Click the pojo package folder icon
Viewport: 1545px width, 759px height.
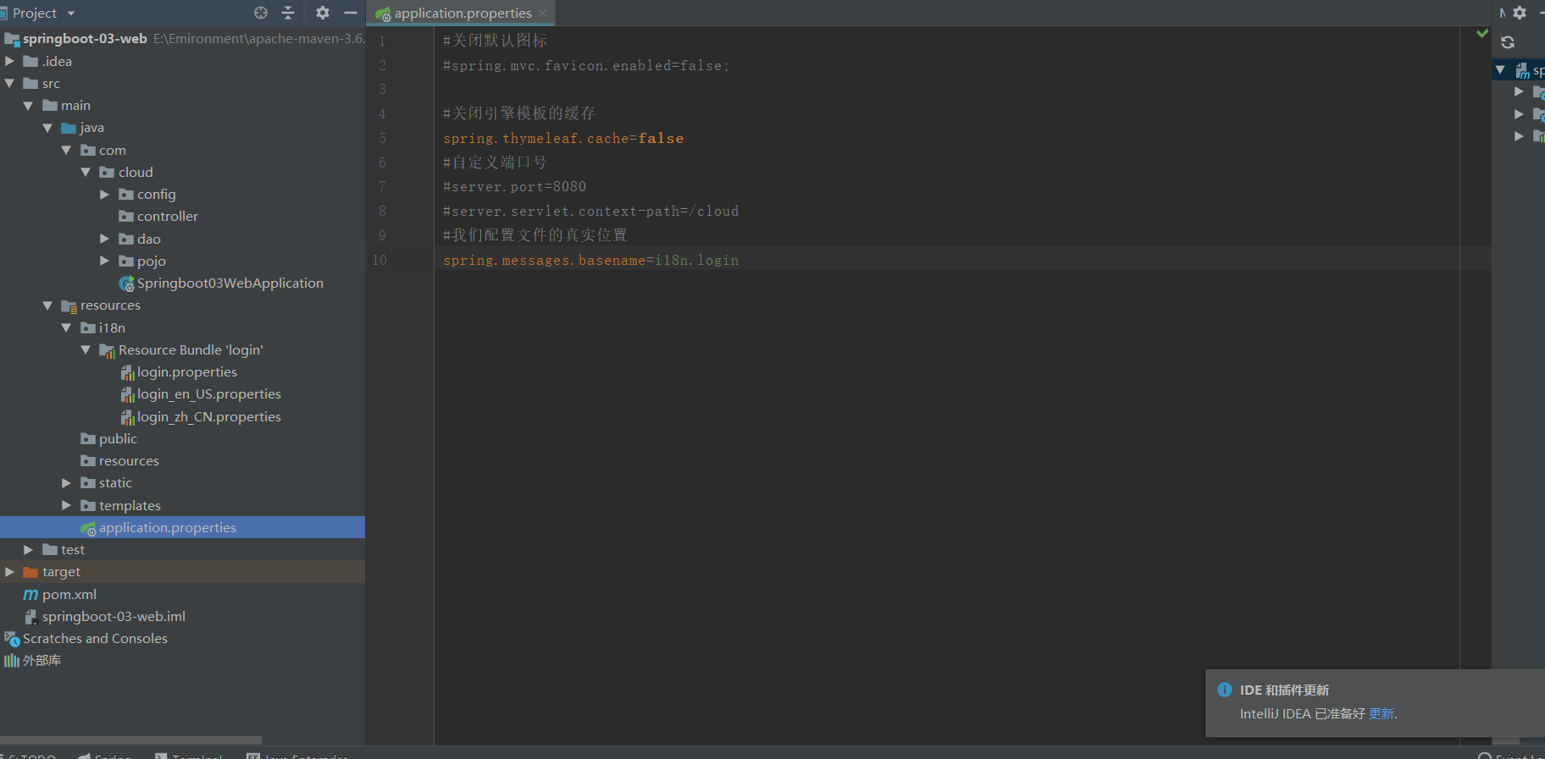point(126,261)
